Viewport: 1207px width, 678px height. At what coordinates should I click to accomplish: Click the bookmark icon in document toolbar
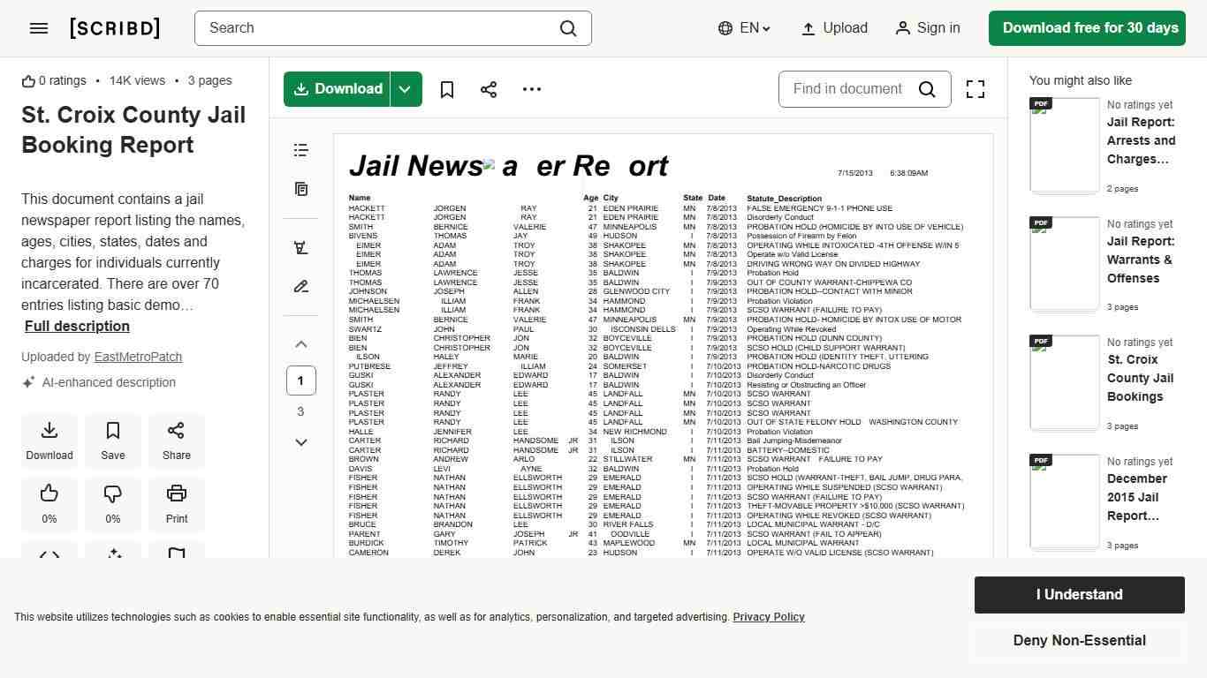click(x=447, y=89)
